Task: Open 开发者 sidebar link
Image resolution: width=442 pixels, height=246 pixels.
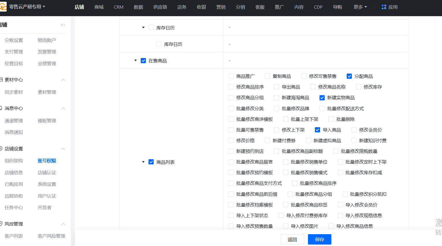Action: coord(44,207)
